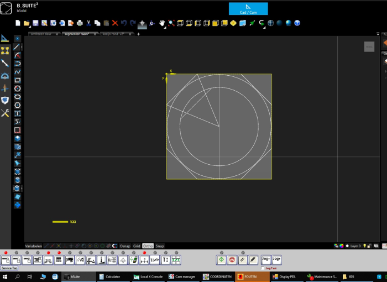Click the Print icon in toolbar
The image size is (387, 282).
click(x=80, y=23)
